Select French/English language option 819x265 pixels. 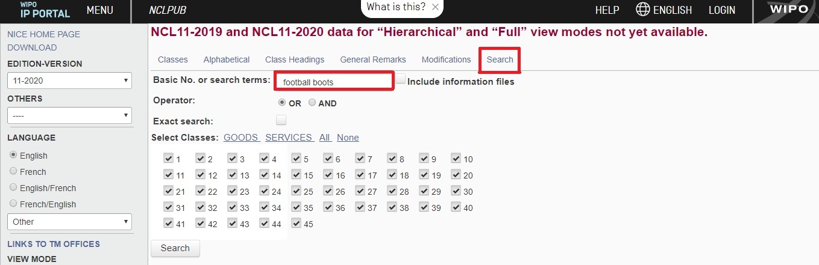pyautogui.click(x=13, y=204)
